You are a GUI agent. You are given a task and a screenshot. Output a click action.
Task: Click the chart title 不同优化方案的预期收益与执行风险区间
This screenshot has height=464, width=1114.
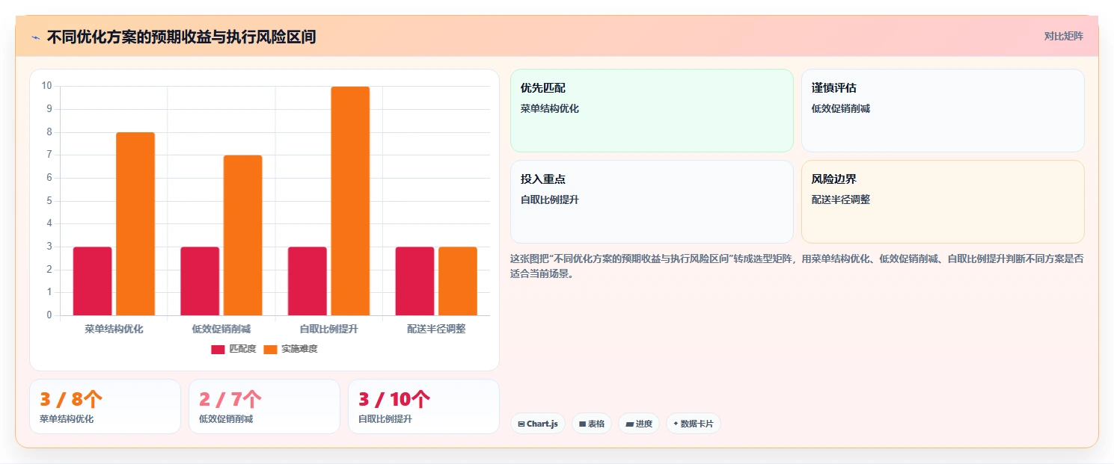(181, 37)
